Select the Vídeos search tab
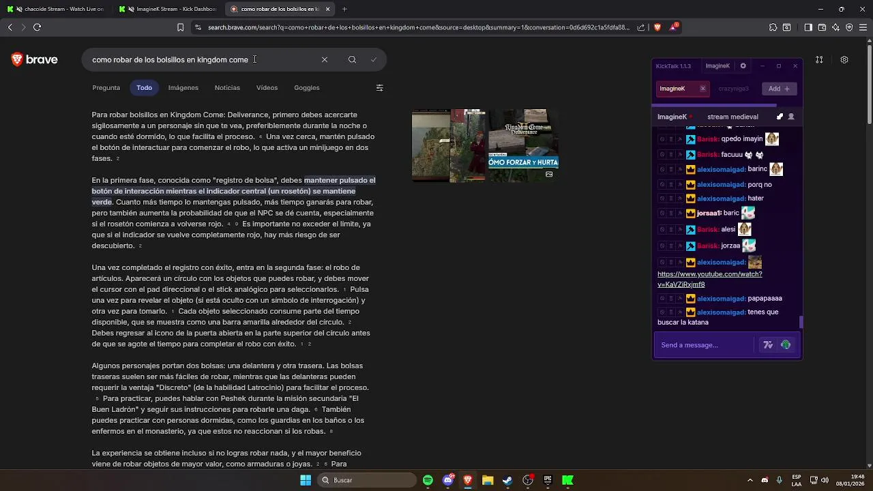This screenshot has height=491, width=873. coord(267,87)
